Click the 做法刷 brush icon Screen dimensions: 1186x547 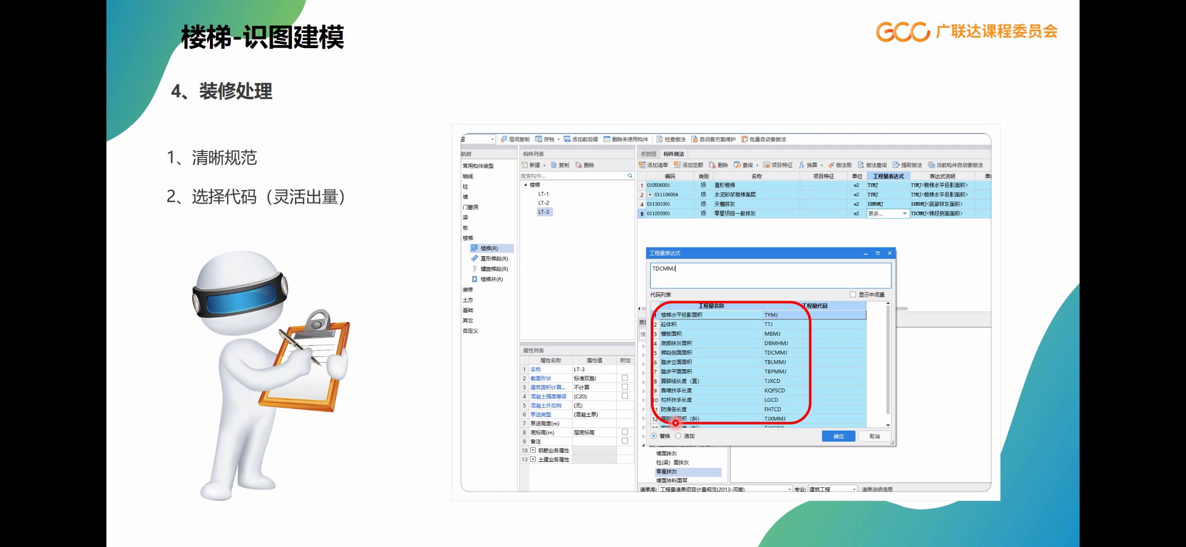pos(831,165)
